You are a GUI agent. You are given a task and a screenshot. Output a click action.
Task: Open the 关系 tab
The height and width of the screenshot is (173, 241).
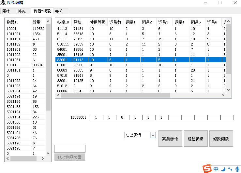click(x=61, y=11)
